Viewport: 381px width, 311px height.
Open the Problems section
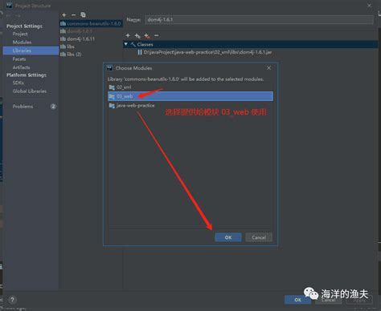click(23, 107)
